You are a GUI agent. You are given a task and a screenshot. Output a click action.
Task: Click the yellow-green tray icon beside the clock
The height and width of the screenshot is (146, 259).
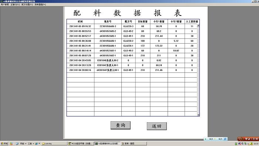tap(251, 144)
